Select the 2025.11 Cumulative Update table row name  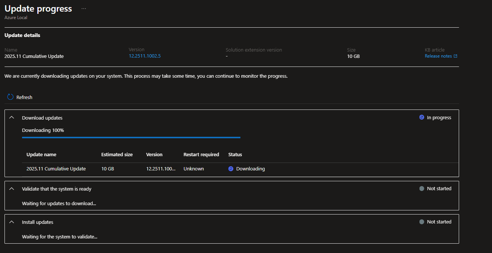[56, 169]
